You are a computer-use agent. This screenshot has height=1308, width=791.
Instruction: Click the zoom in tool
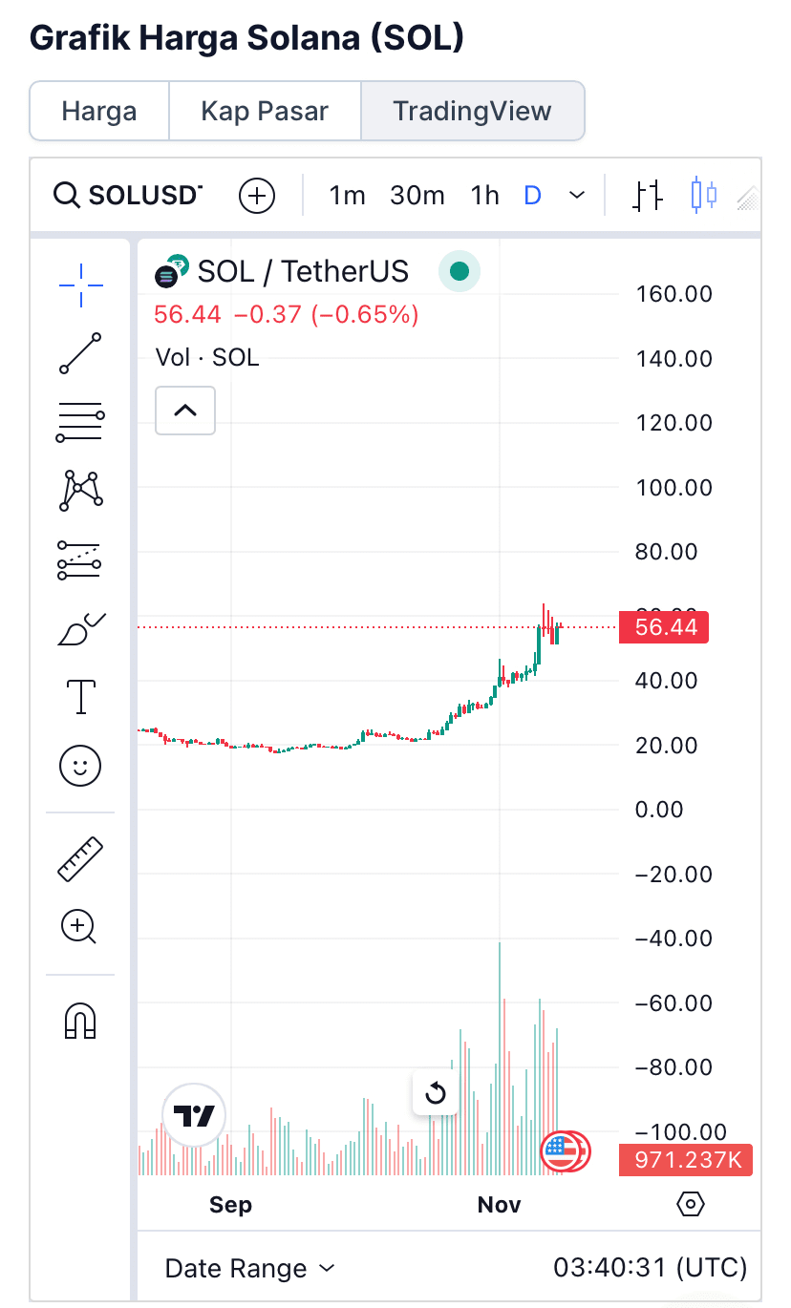[x=79, y=927]
